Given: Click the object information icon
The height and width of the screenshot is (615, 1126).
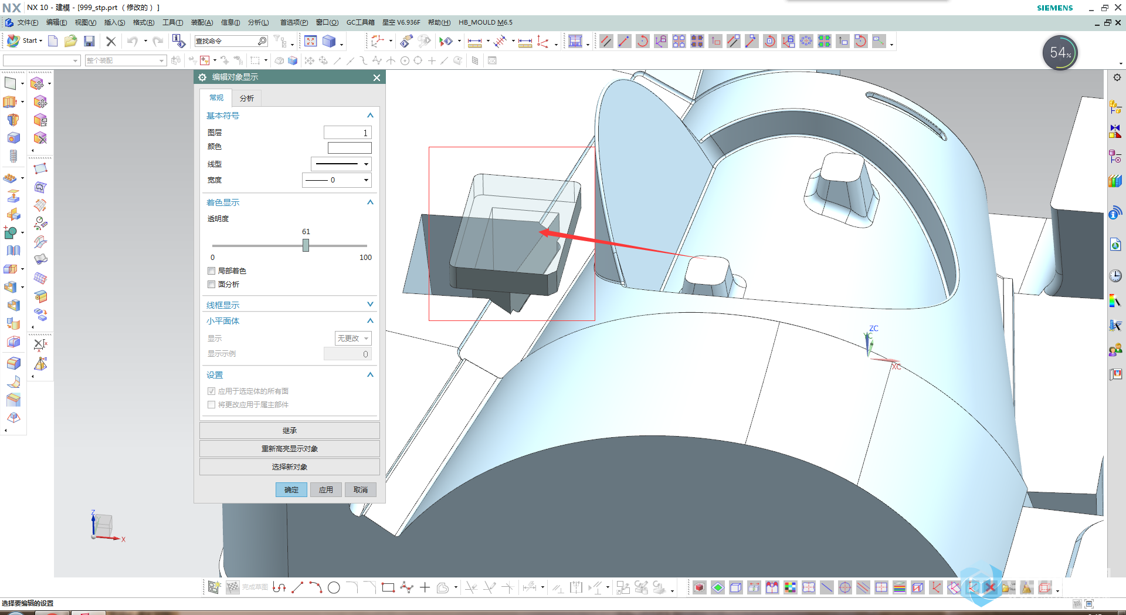Looking at the screenshot, I should click(178, 41).
